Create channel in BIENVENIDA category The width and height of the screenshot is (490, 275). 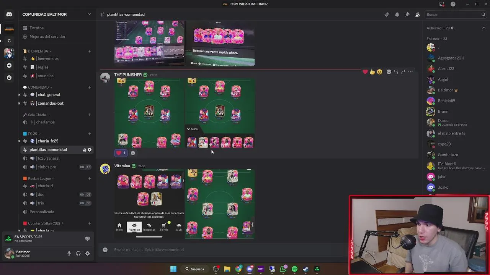click(90, 51)
